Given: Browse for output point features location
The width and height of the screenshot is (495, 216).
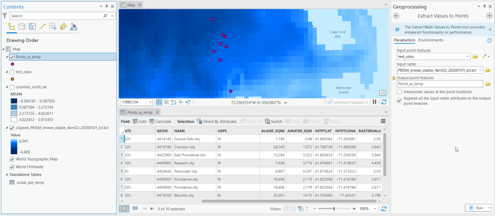Looking at the screenshot, I should 488,84.
